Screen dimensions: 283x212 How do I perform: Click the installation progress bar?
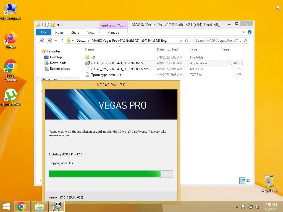(111, 174)
